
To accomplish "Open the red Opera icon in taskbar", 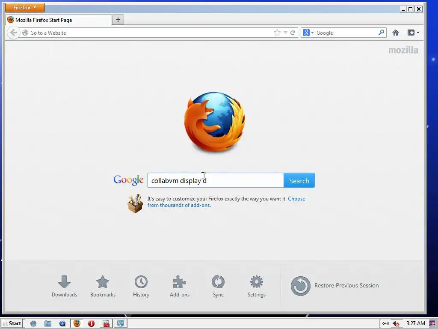I will pos(91,324).
